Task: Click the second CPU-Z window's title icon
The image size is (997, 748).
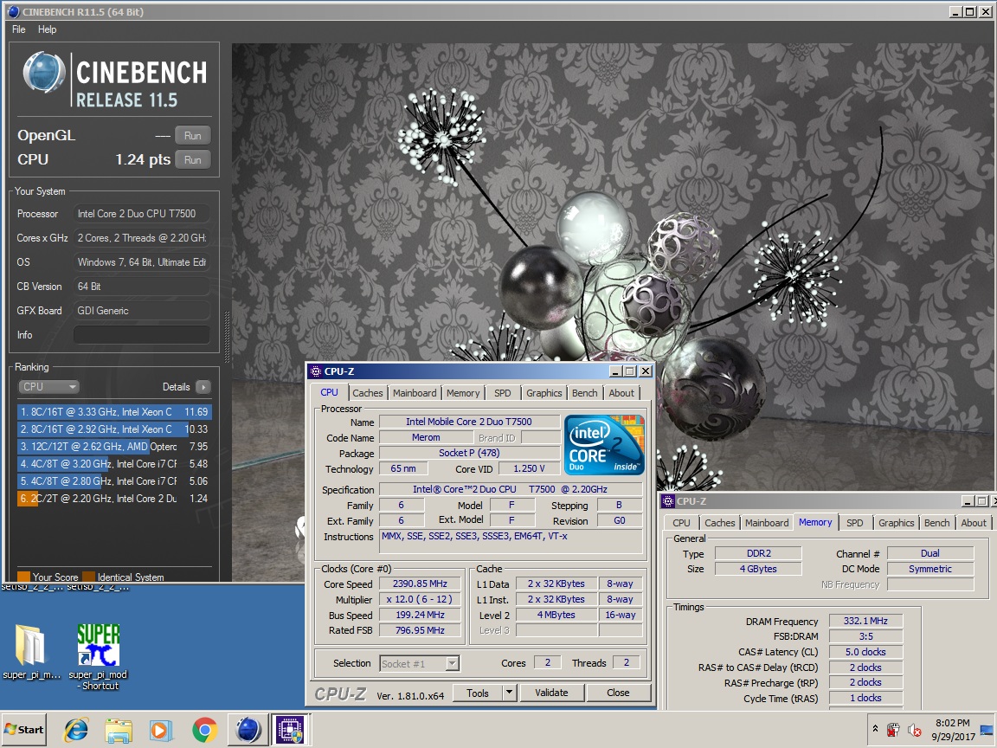Action: click(668, 501)
